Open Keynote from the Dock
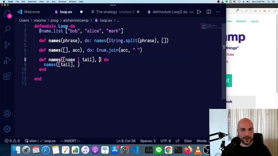This screenshot has height=156, width=278. point(105,150)
